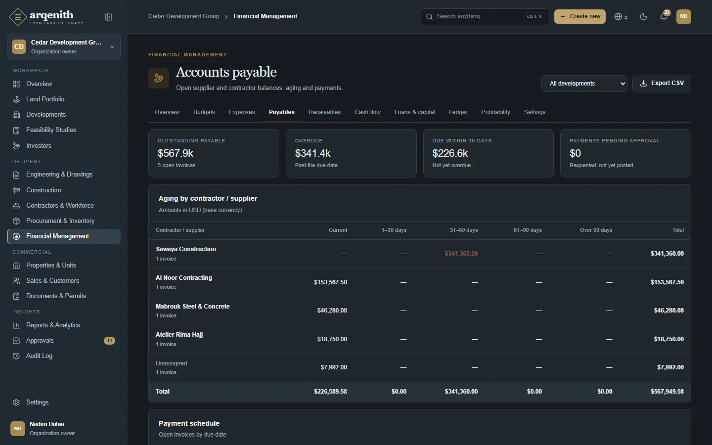
Task: Open Nadim Daher profile at sidebar bottom
Action: [64, 429]
